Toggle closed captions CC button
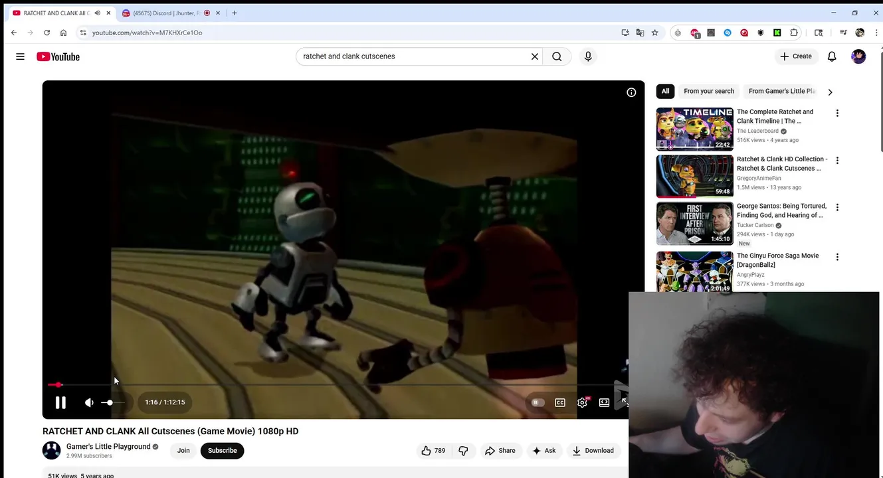 tap(560, 402)
